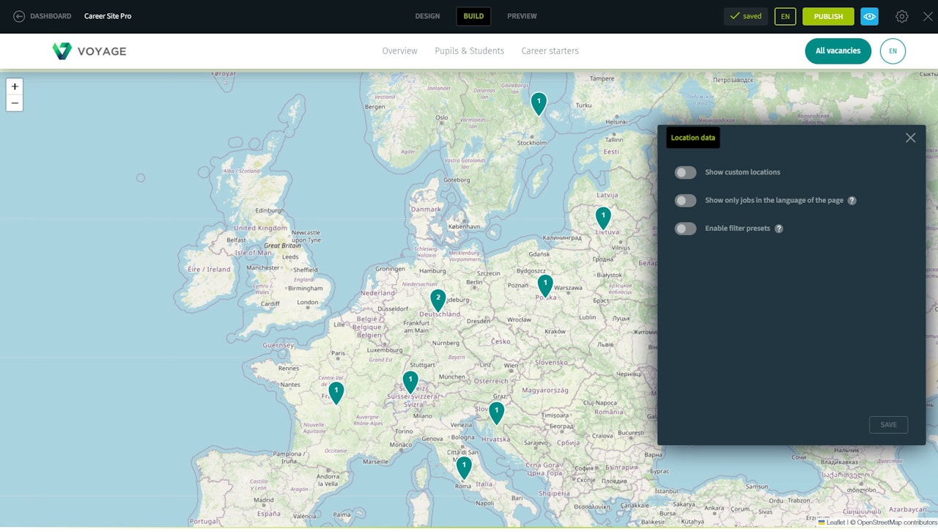Click help icon beside language of page option
This screenshot has width=938, height=532.
[x=852, y=201]
